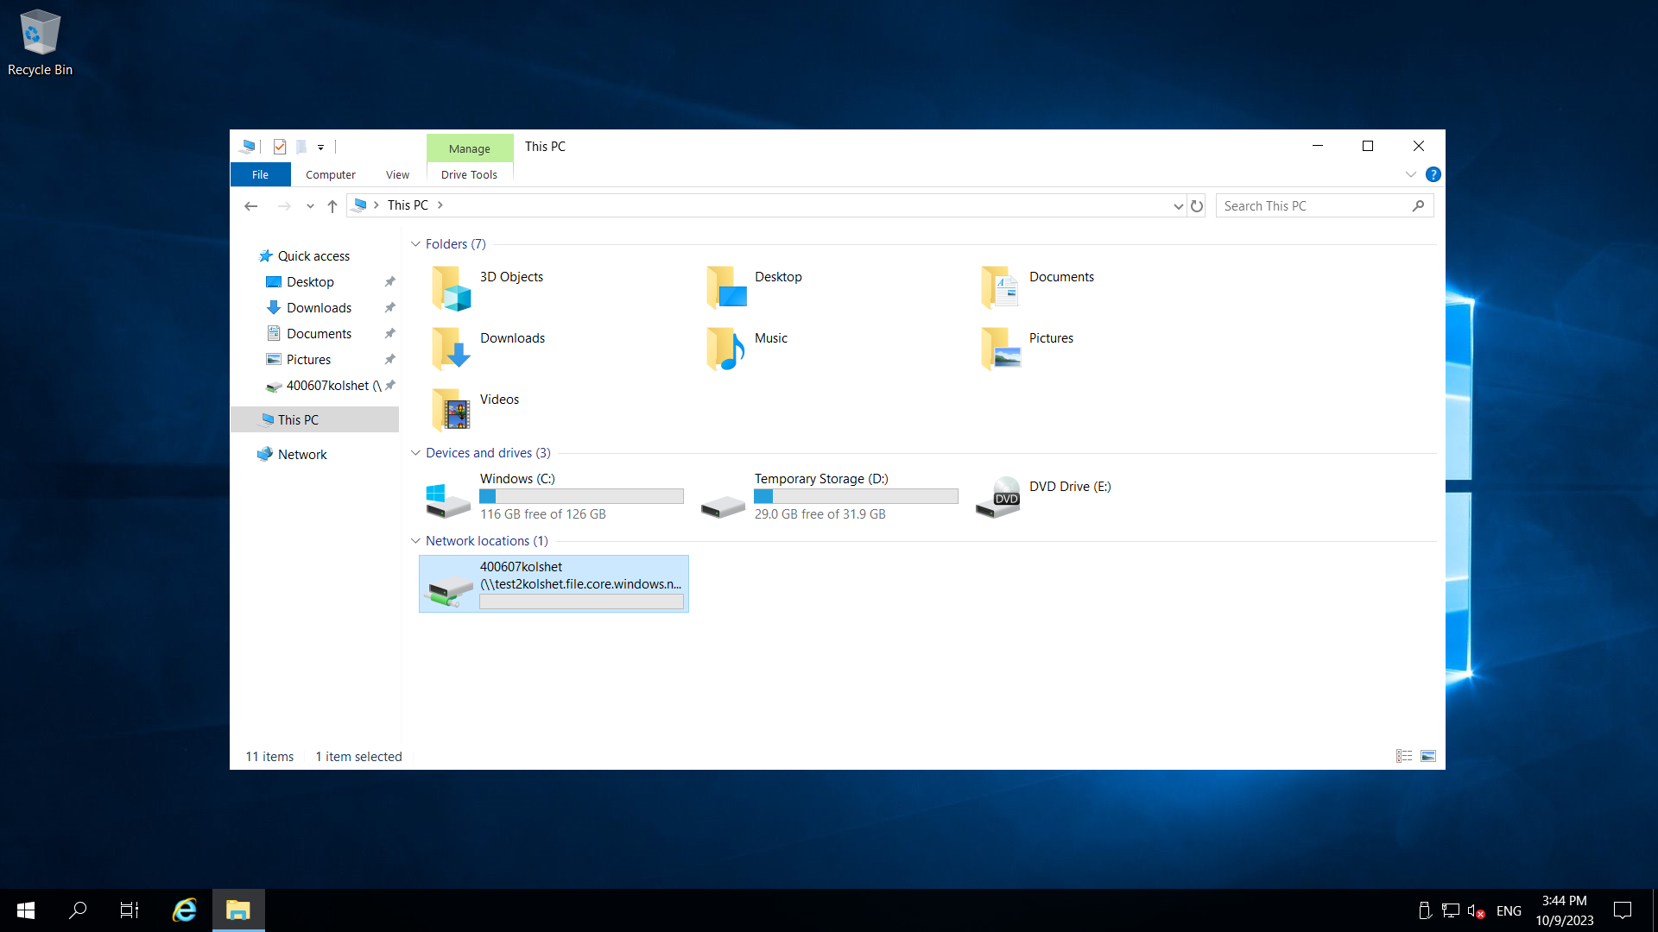Screen dimensions: 1658x932
Task: Open the Windows (C:) drive
Action: point(516,479)
